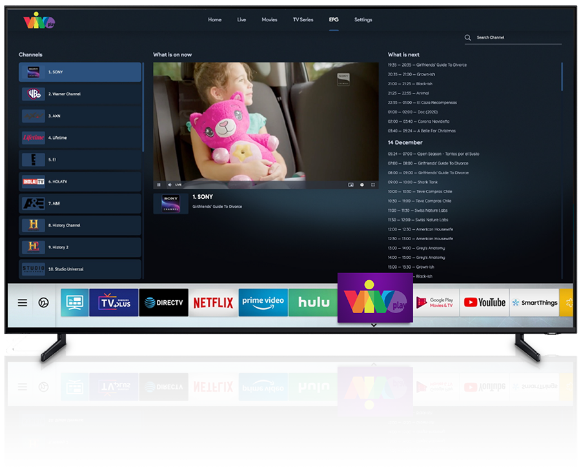Click the search magnifier icon
Image resolution: width=581 pixels, height=470 pixels.
pos(468,38)
